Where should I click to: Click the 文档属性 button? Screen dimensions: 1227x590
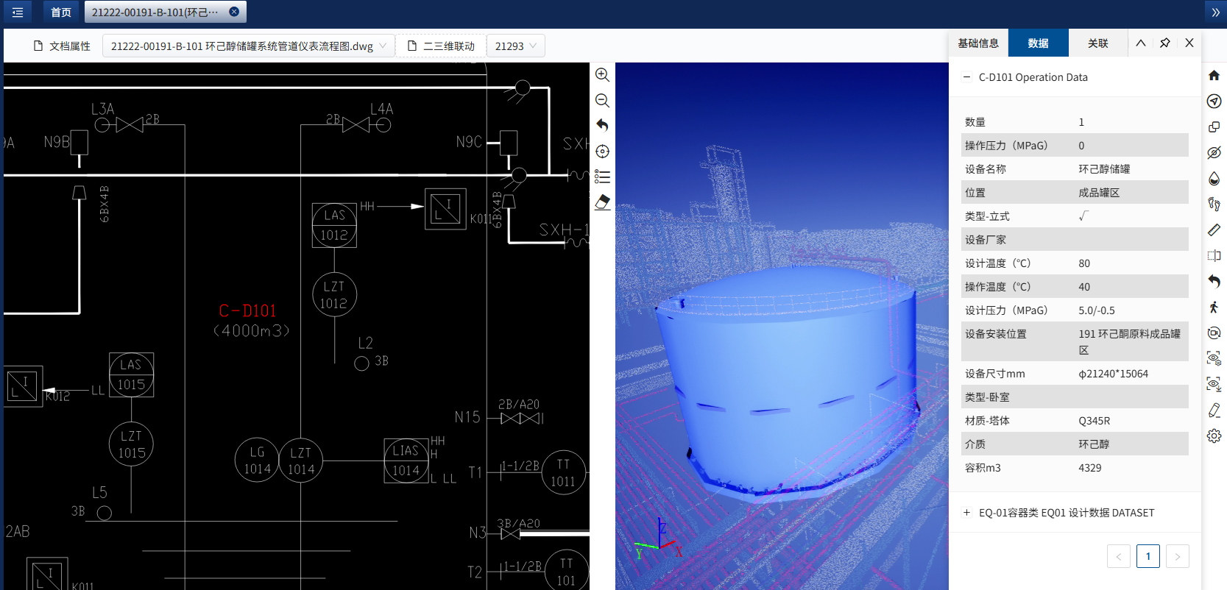tap(62, 46)
